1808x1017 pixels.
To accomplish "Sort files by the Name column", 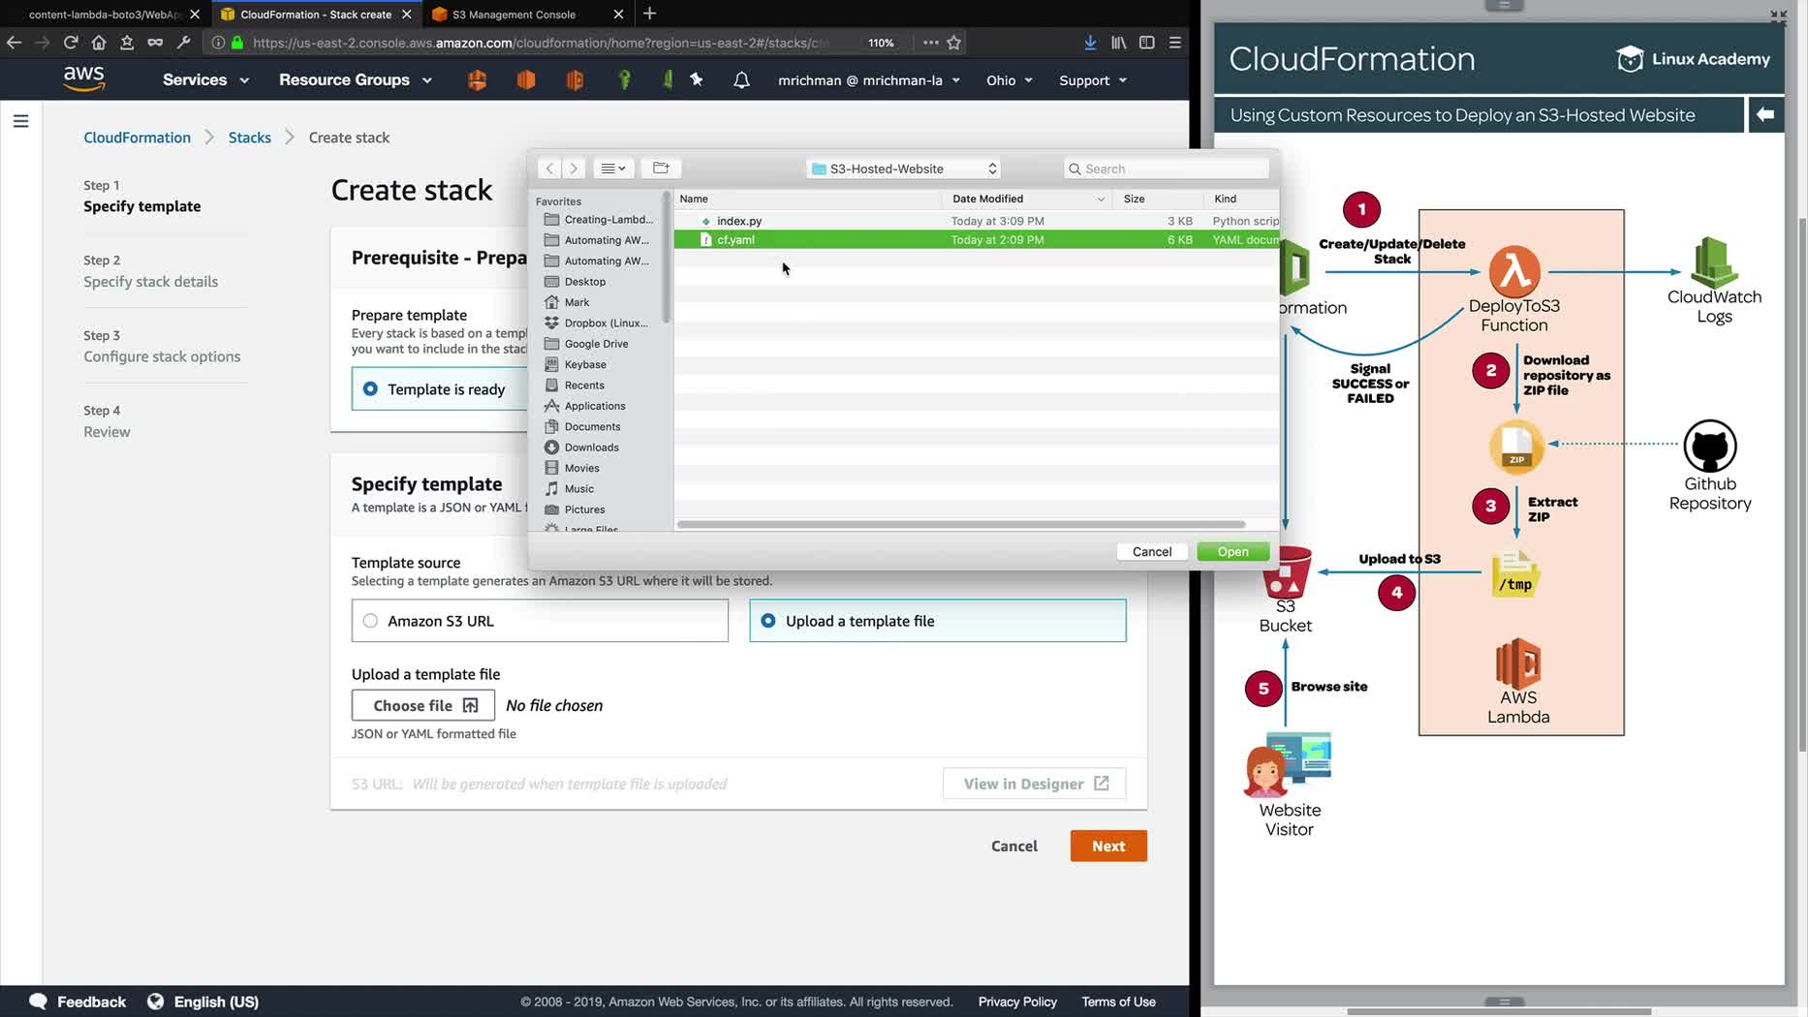I will tap(808, 199).
